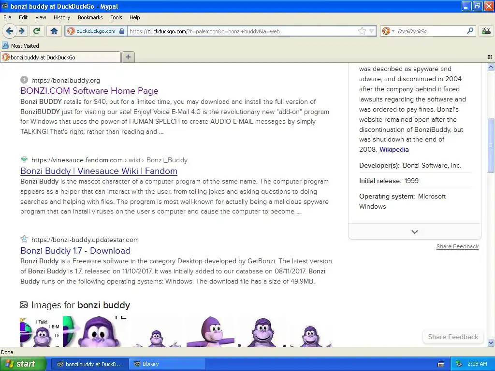Focus the DuckDuckGo search box
The width and height of the screenshot is (495, 371).
431,31
